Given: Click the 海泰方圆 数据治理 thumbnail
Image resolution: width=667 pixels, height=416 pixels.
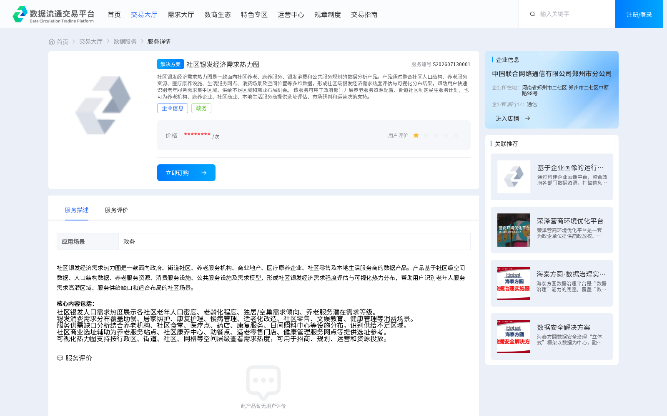Looking at the screenshot, I should 514,283.
